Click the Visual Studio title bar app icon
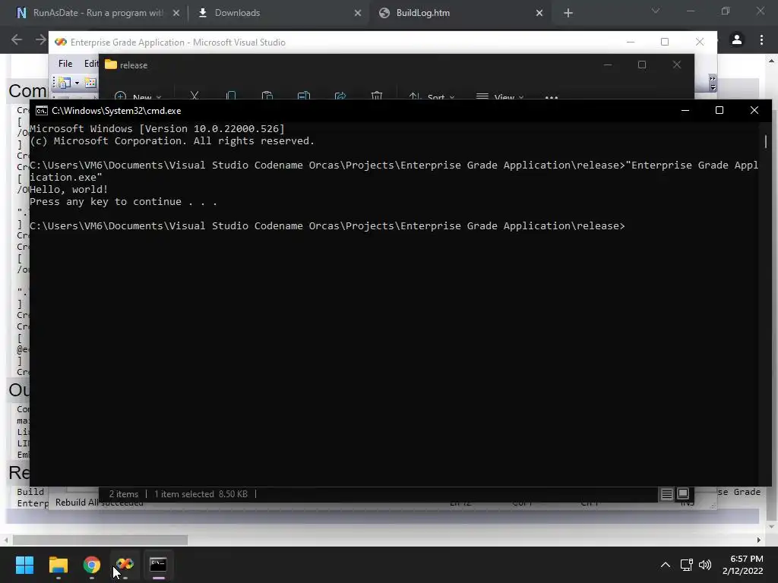The image size is (778, 583). (x=61, y=43)
